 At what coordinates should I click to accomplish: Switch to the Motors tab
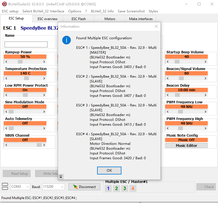[x=110, y=19]
